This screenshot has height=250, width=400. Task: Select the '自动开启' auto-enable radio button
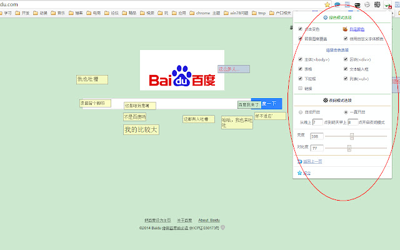click(301, 112)
